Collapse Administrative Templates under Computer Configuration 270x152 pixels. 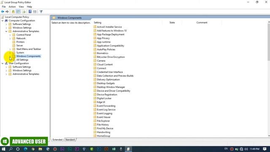6,31
